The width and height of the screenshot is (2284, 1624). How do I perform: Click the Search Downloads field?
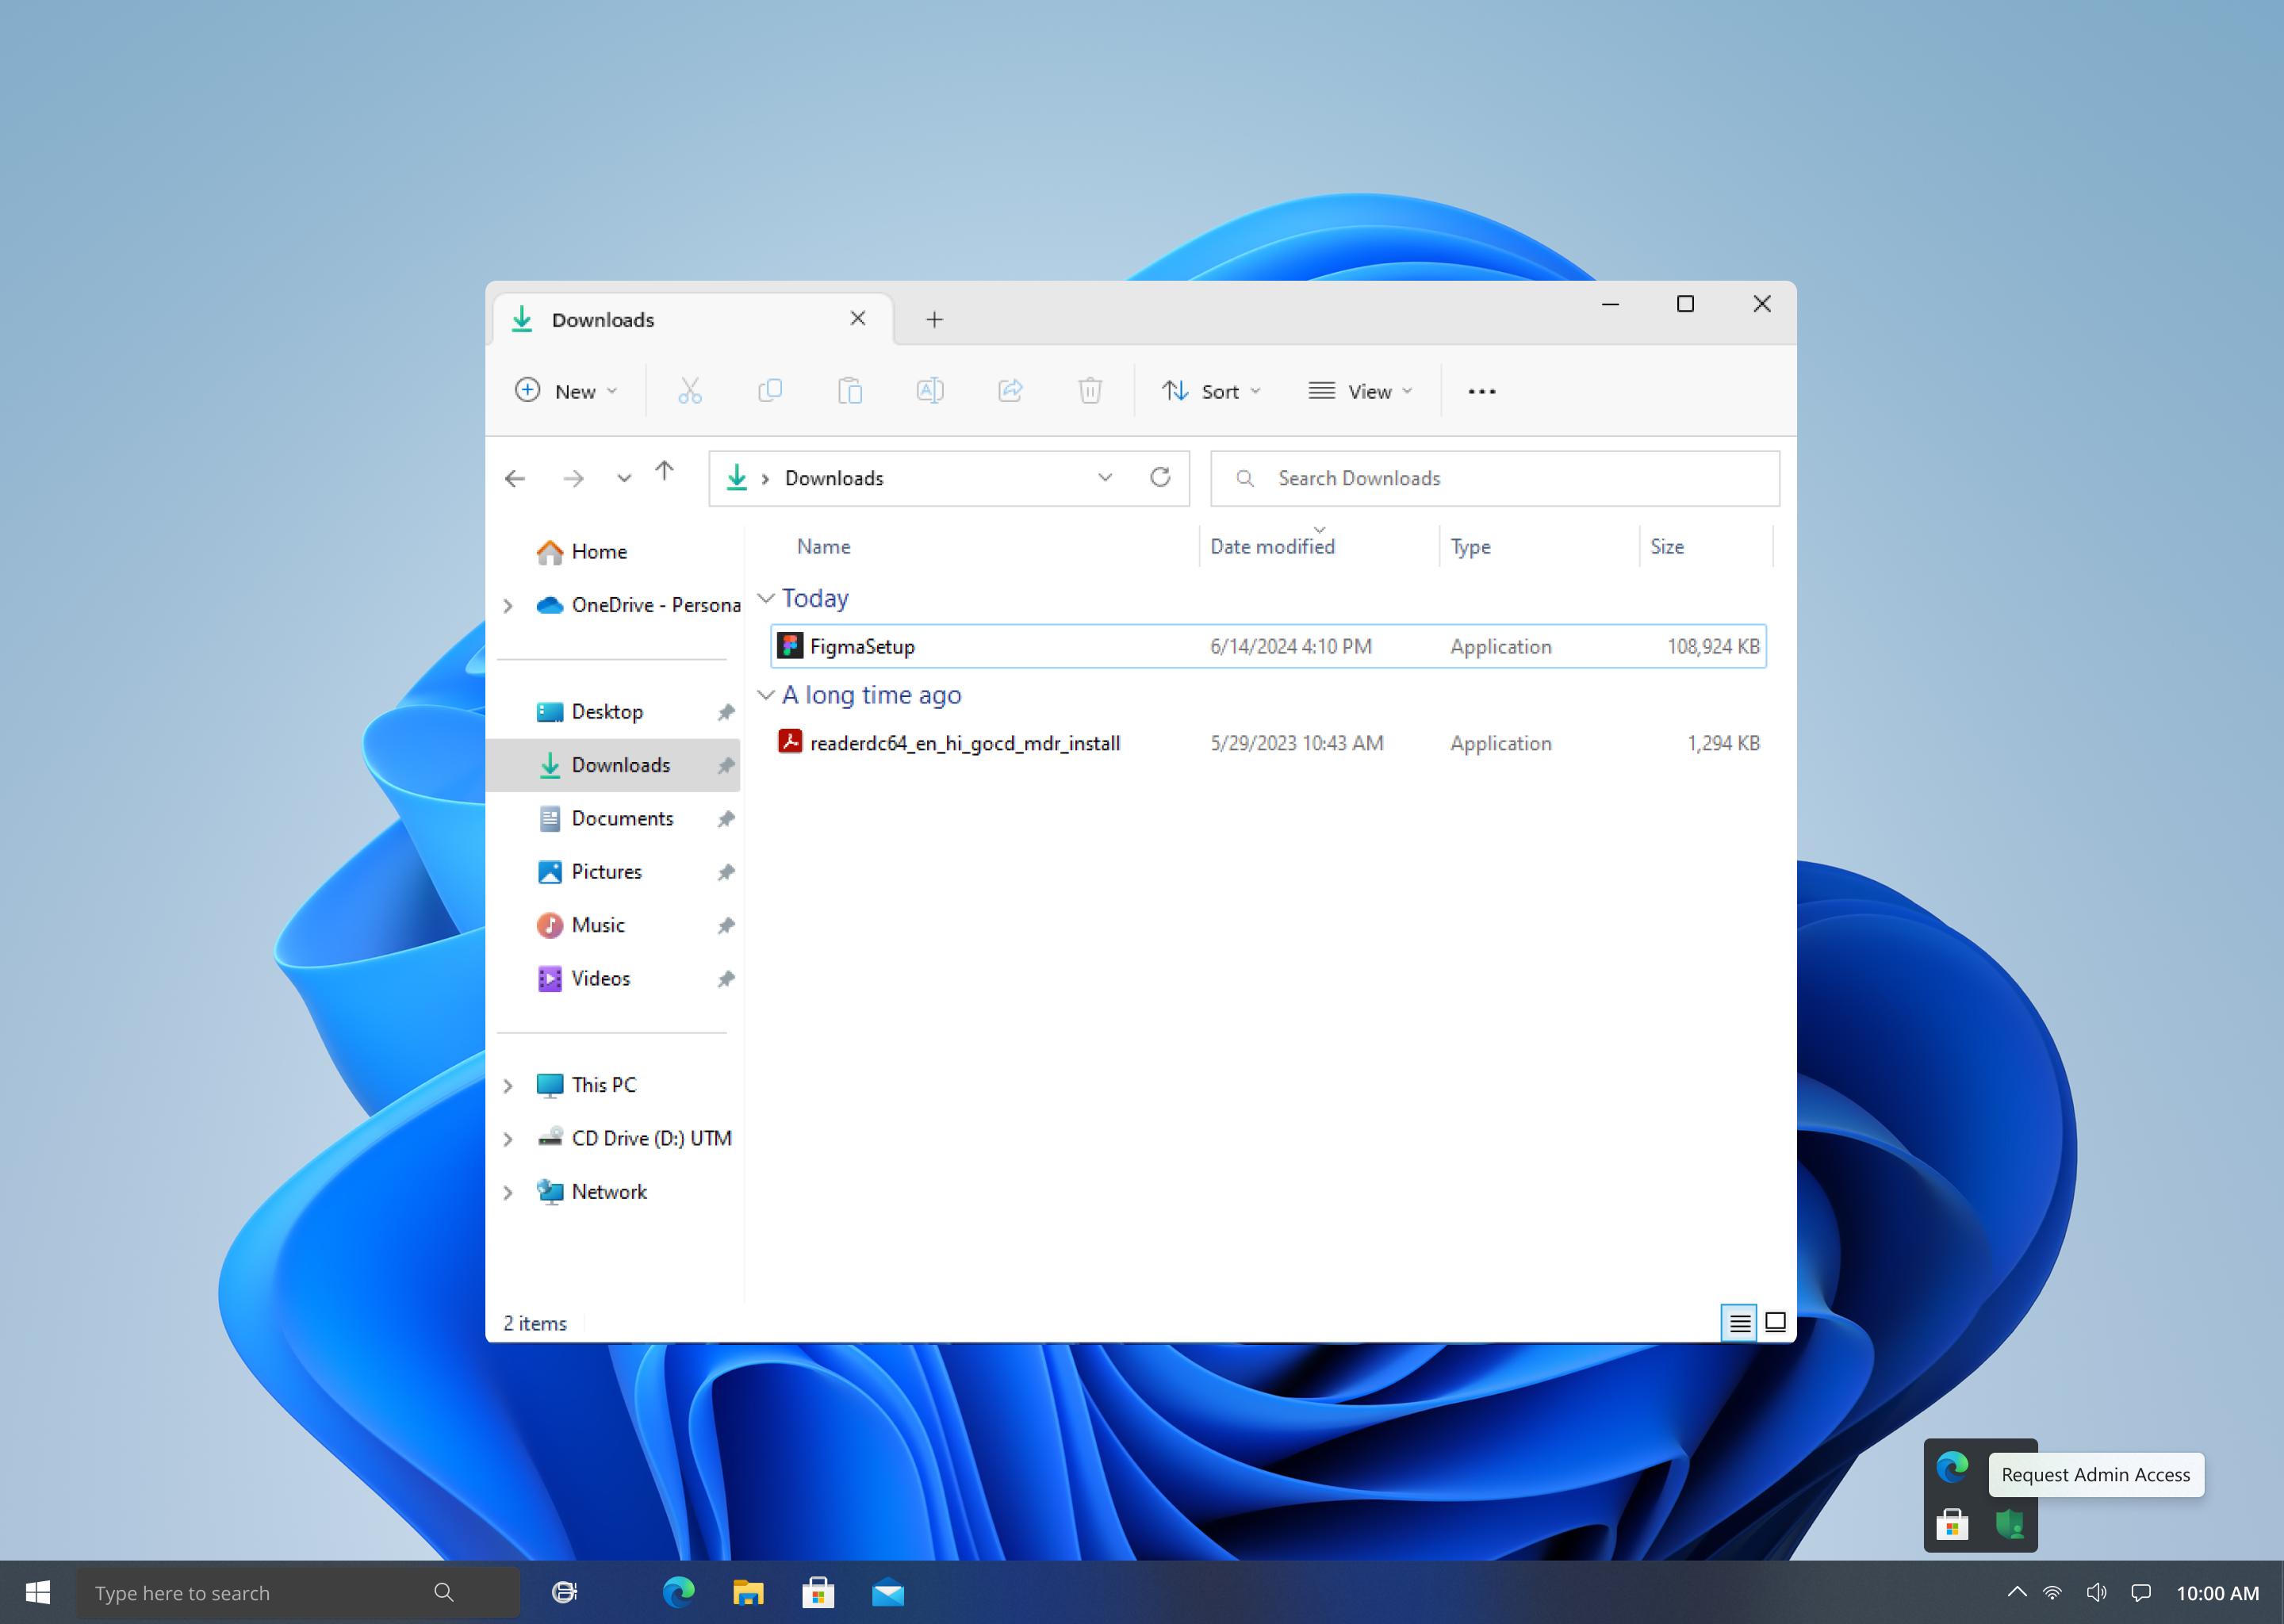1495,478
